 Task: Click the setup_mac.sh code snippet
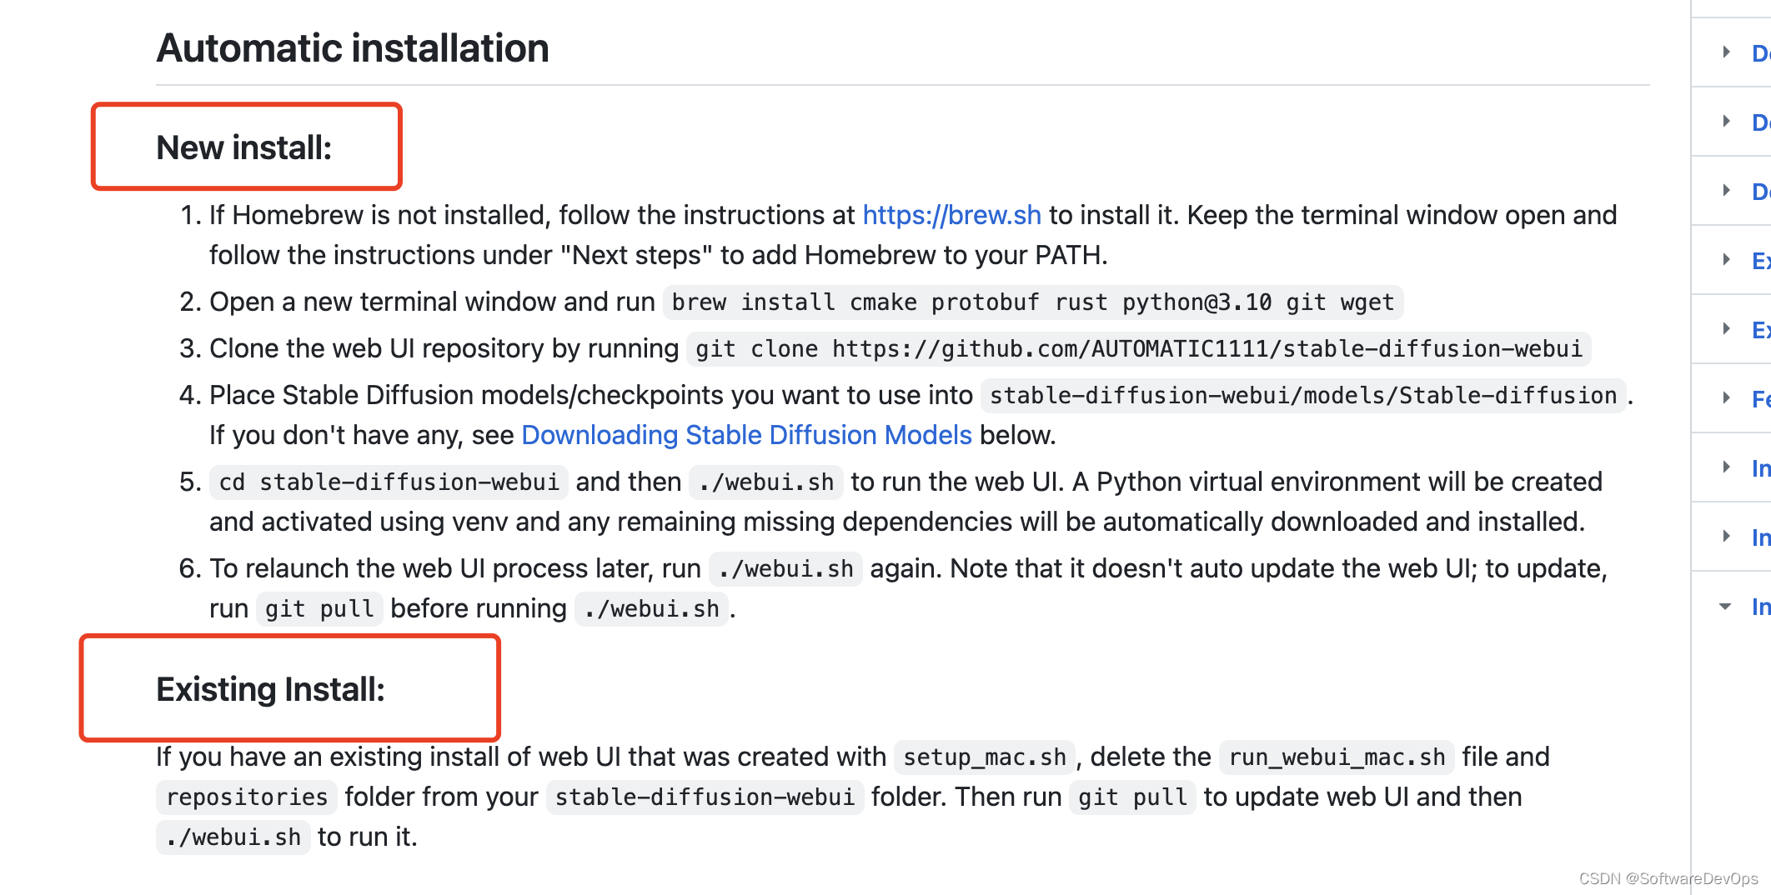(985, 757)
